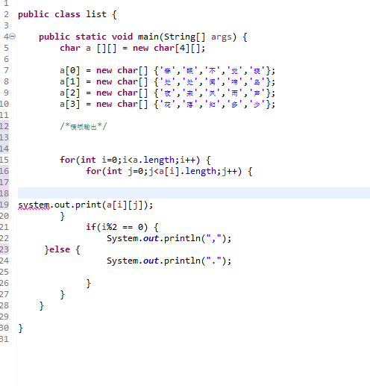This screenshot has height=386, width=370.
Task: Click the outer 'for(int i=0' loop line
Action: [135, 160]
